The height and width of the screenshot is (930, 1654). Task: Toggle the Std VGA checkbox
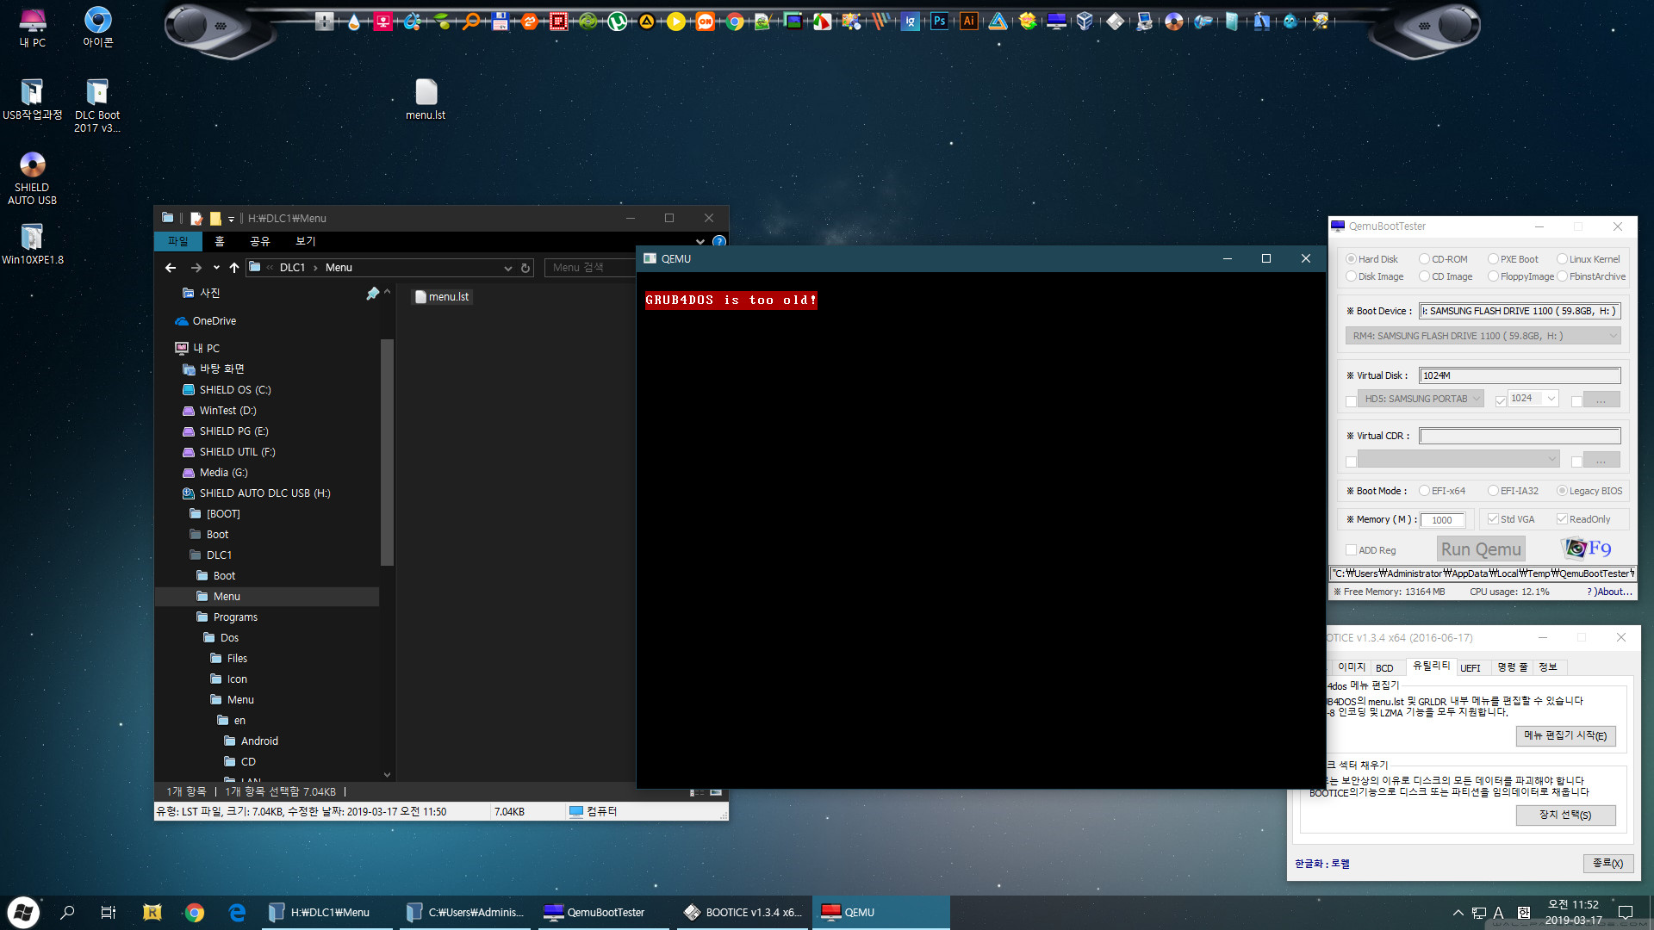pyautogui.click(x=1493, y=519)
